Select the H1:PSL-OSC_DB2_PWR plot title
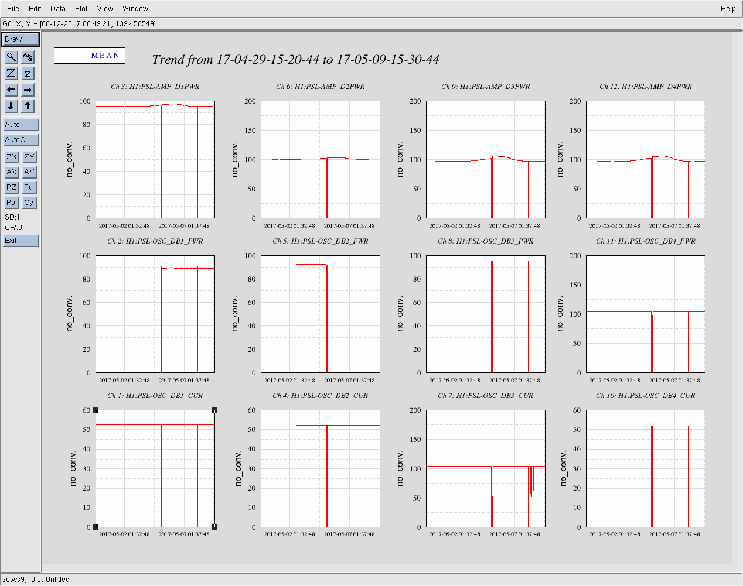Viewport: 743px width, 586px height. [x=321, y=241]
